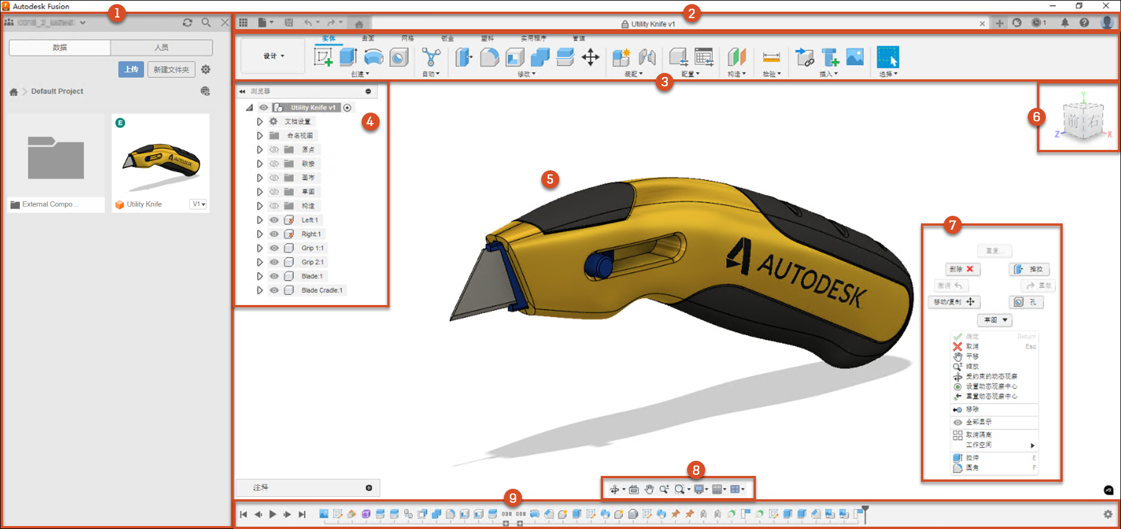Expand the Blade Cradle:1 tree node
1121x529 pixels.
[x=260, y=290]
